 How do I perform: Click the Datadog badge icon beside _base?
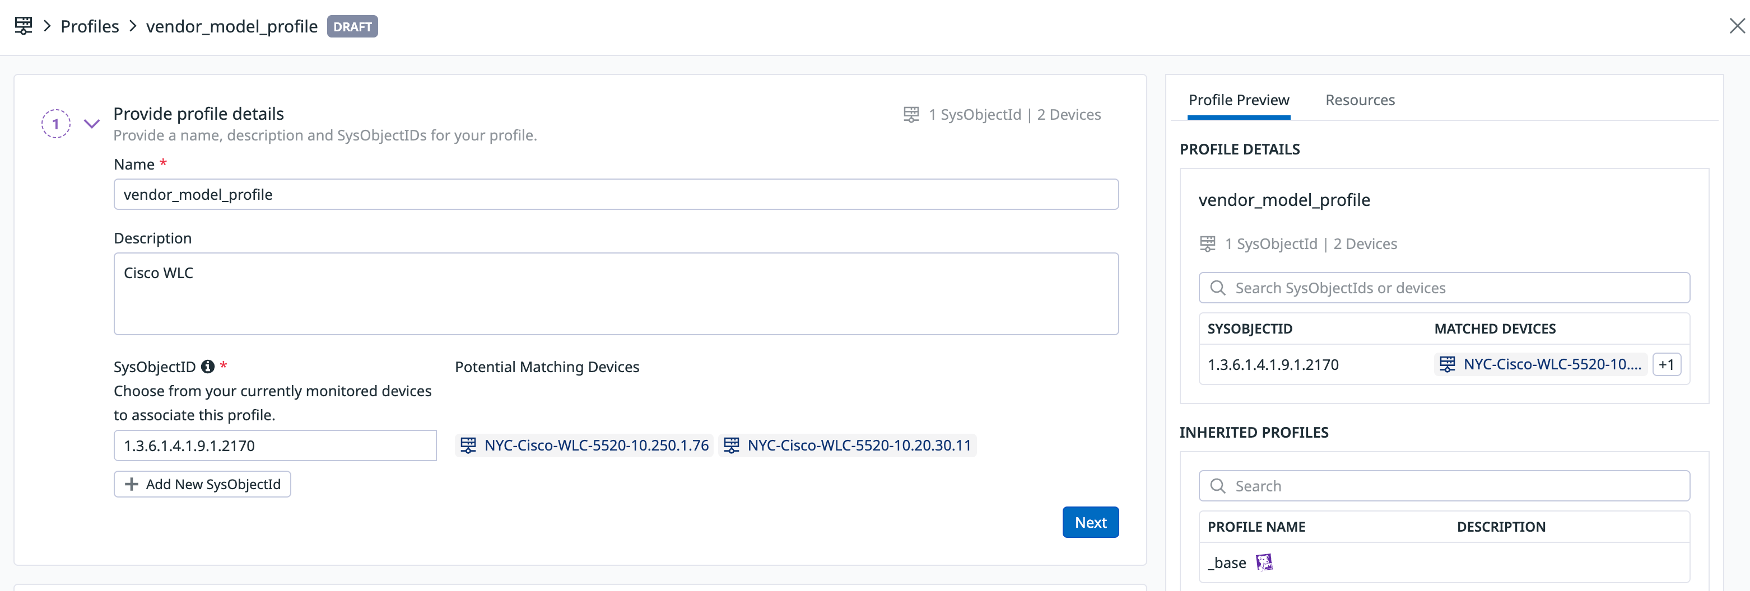[x=1264, y=562]
